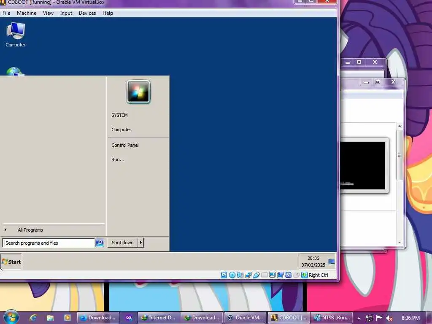The height and width of the screenshot is (324, 432).
Task: Focus the Search programs and files box
Action: (x=49, y=243)
